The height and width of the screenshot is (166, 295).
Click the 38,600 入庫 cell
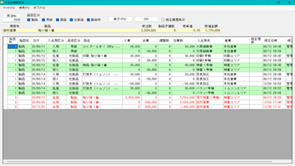coord(132,88)
